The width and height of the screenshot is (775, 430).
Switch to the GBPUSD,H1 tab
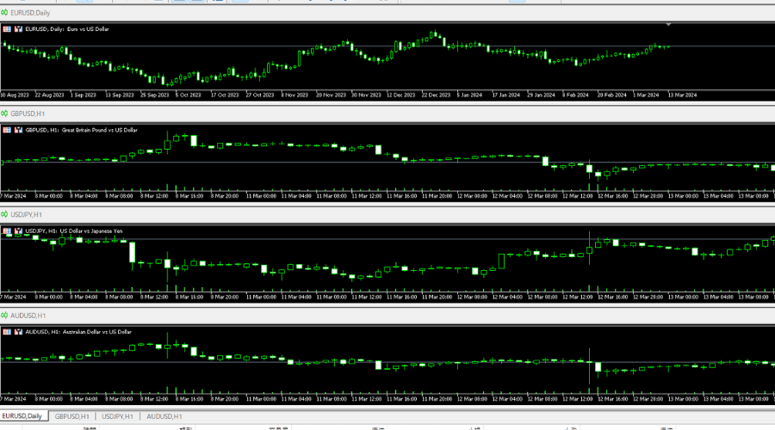tap(72, 416)
